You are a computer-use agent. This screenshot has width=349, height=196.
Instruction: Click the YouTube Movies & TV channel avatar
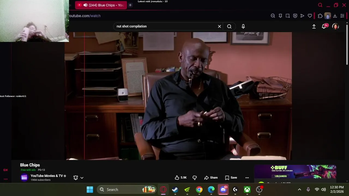pos(24,177)
